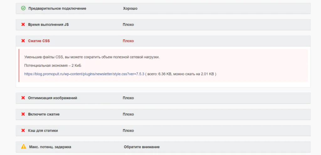The height and width of the screenshot is (155, 321).
Task: Click red X icon beside Время выполнения JS
Action: (x=23, y=24)
